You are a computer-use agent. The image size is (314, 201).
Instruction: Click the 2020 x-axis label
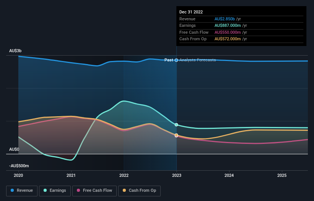tap(18, 175)
